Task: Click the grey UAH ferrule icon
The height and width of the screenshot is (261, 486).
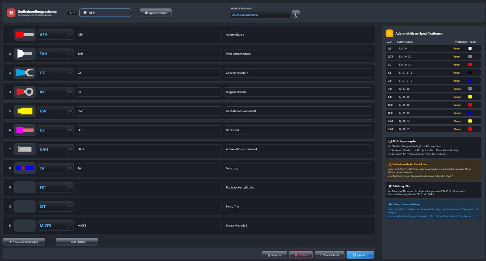Action: pos(25,149)
